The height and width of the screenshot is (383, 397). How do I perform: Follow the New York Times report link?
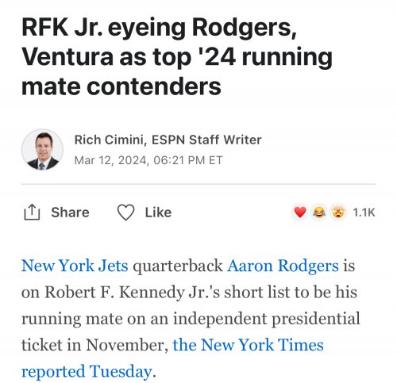click(x=249, y=345)
